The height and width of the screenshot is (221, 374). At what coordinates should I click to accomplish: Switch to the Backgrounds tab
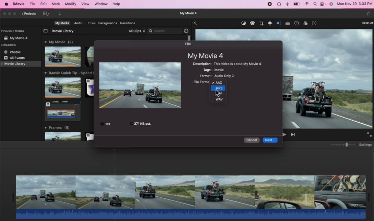coord(108,23)
